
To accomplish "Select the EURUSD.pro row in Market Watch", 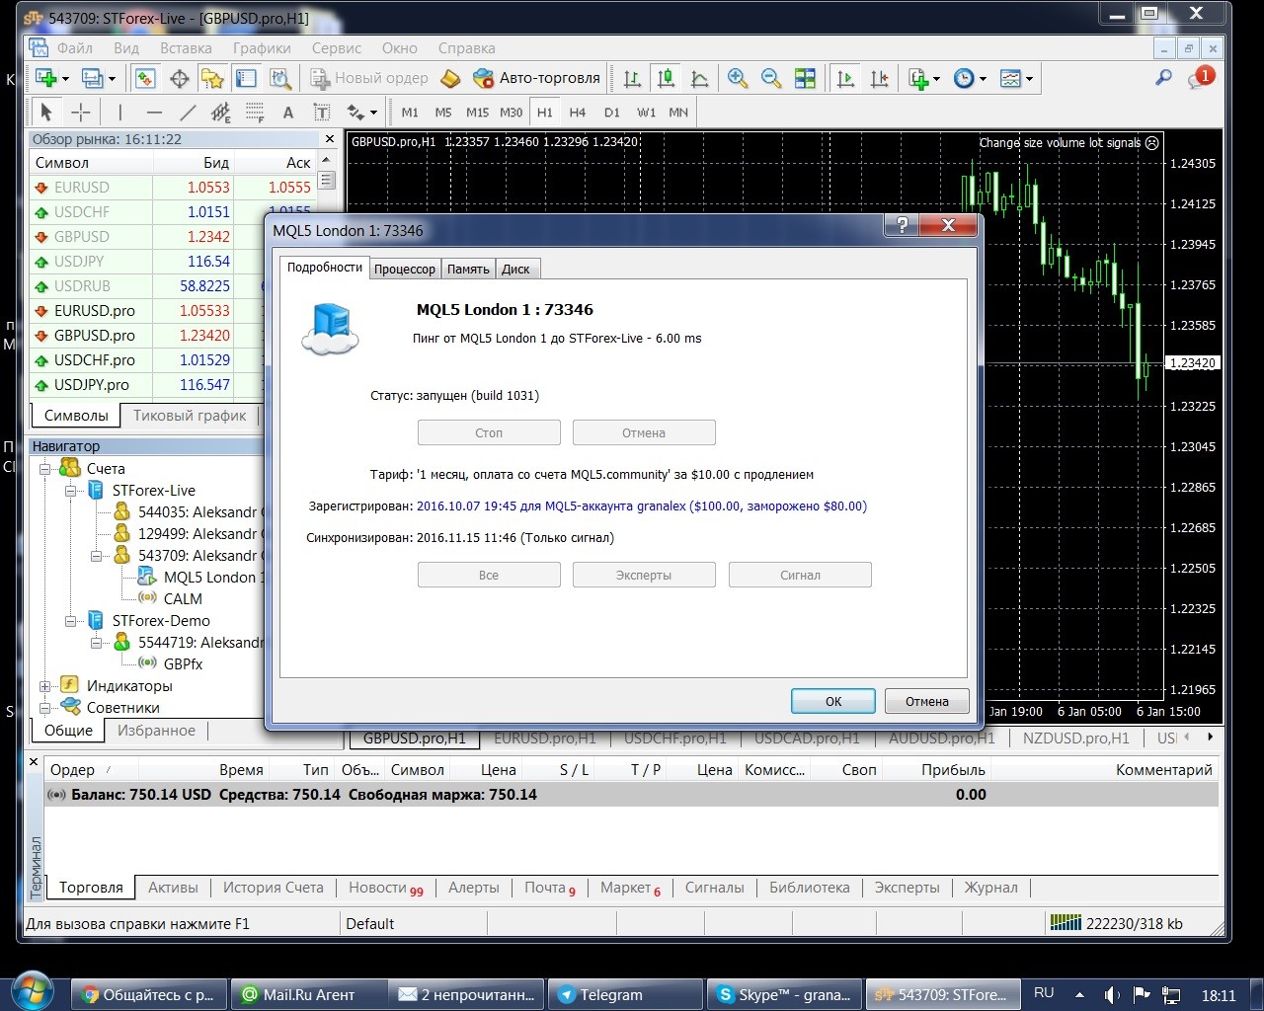I will pyautogui.click(x=146, y=310).
